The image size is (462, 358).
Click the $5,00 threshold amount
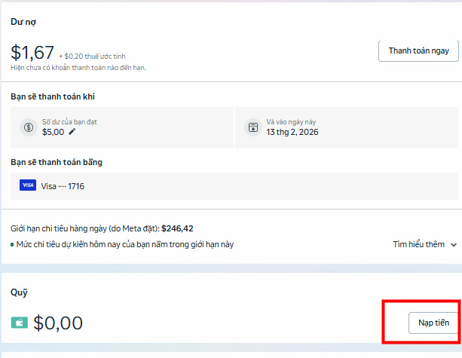[54, 131]
